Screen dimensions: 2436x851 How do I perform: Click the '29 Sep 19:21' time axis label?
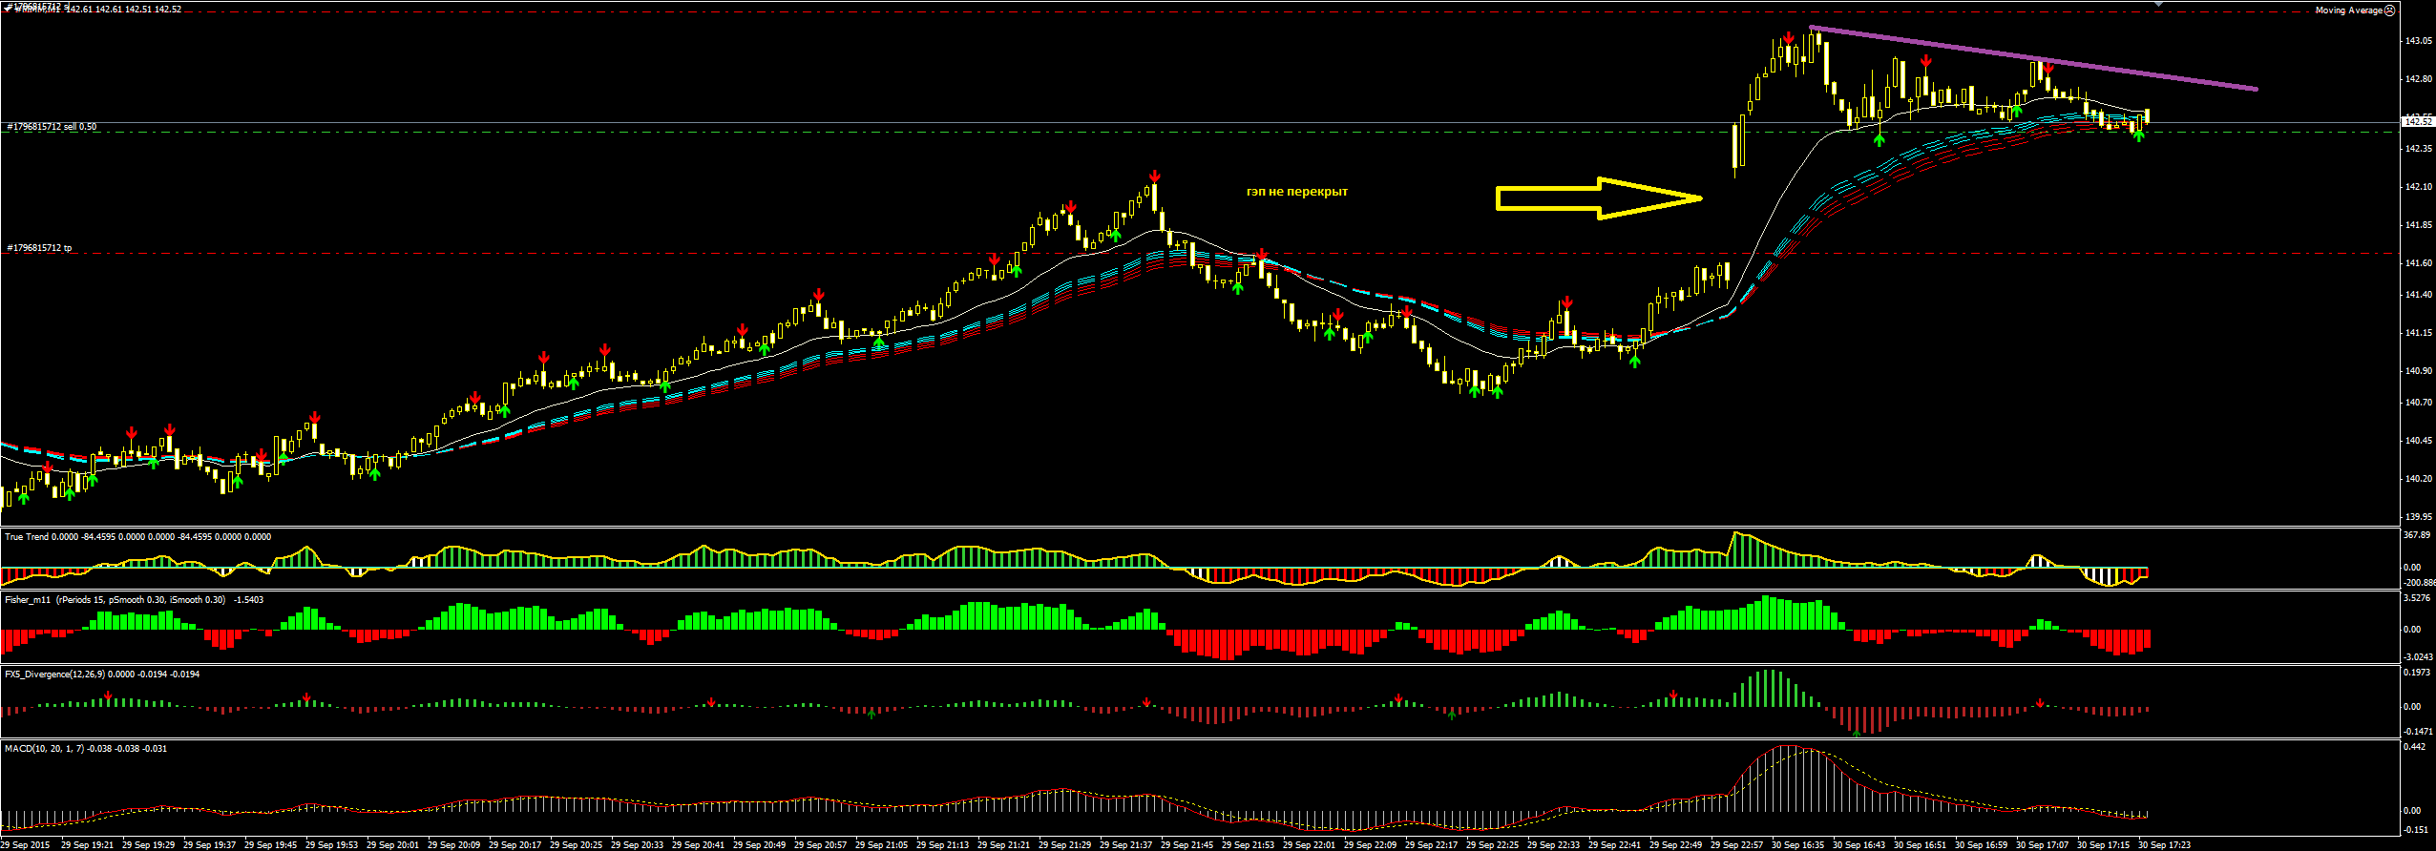[88, 845]
